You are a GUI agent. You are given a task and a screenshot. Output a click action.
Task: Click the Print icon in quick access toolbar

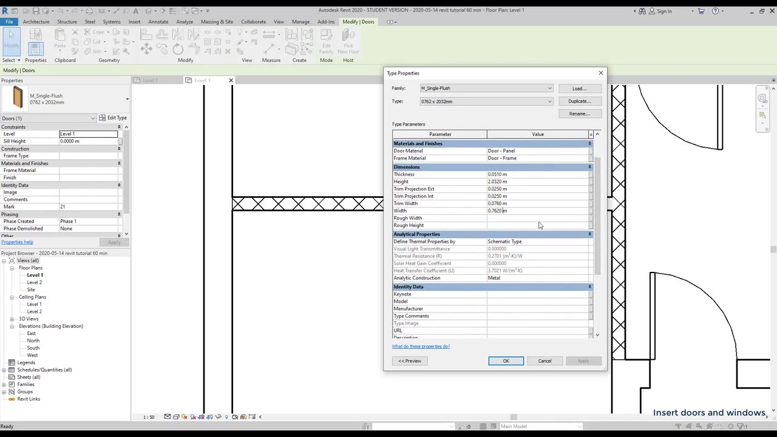[89, 11]
